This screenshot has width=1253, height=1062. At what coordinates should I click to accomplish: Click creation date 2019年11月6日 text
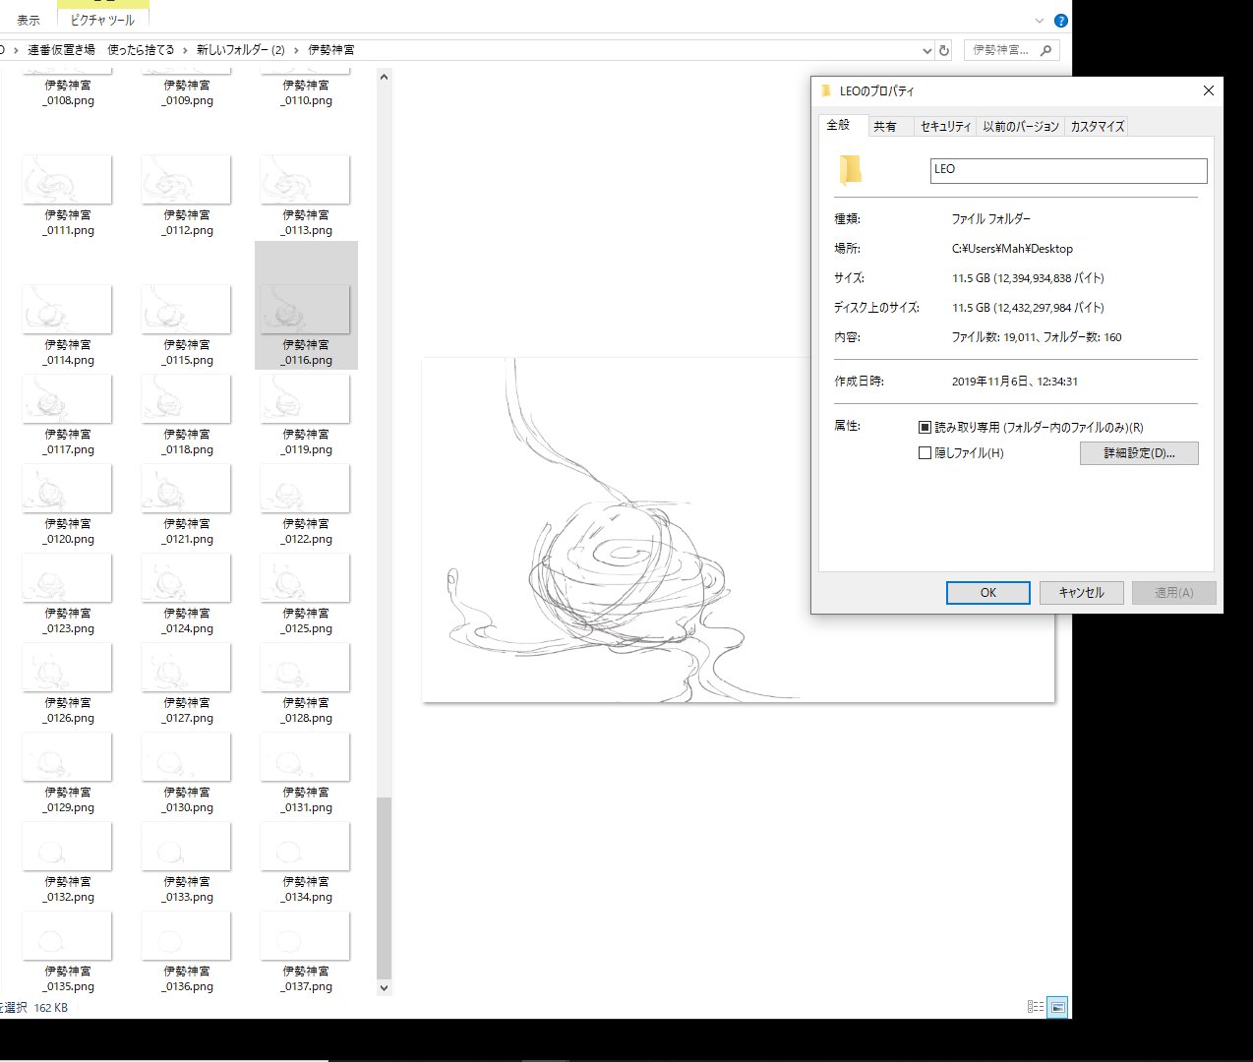pyautogui.click(x=1014, y=382)
